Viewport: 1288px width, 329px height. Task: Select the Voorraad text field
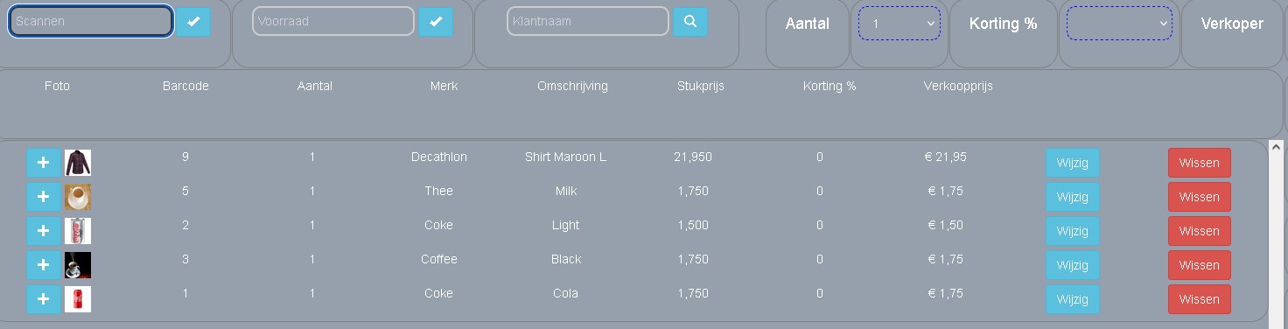pos(333,21)
